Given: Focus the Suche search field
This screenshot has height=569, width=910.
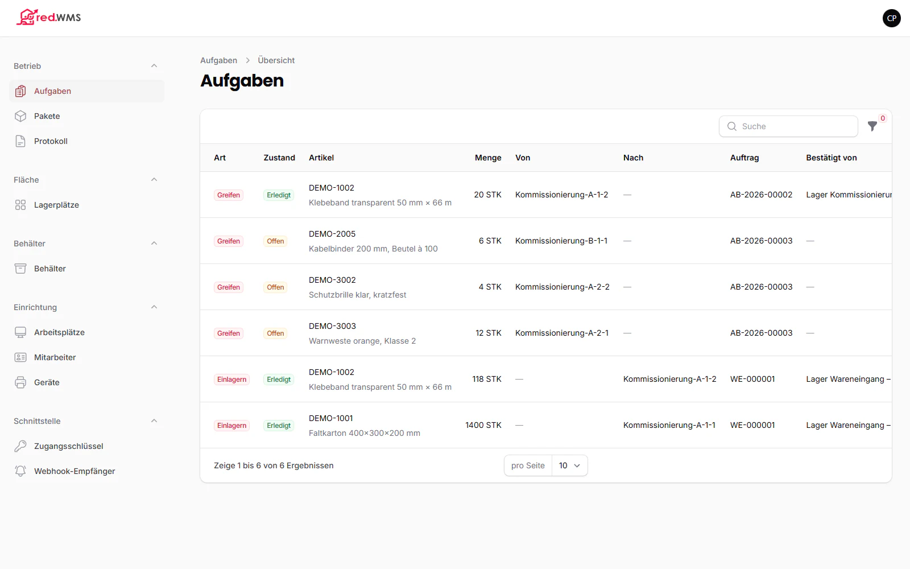Looking at the screenshot, I should coord(788,126).
